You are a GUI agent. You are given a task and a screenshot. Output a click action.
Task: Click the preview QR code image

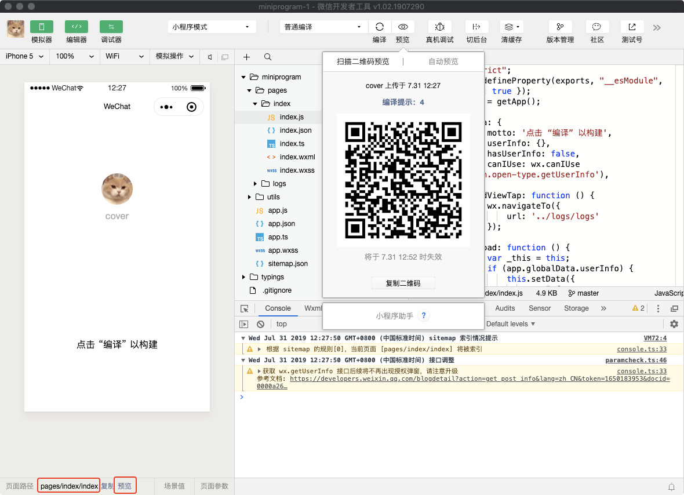pos(403,181)
